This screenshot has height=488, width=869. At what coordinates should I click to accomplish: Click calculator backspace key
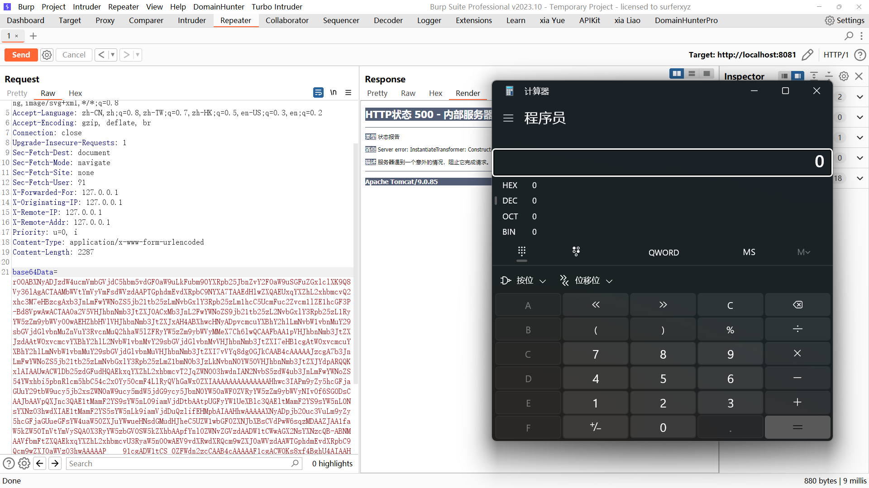tap(797, 305)
